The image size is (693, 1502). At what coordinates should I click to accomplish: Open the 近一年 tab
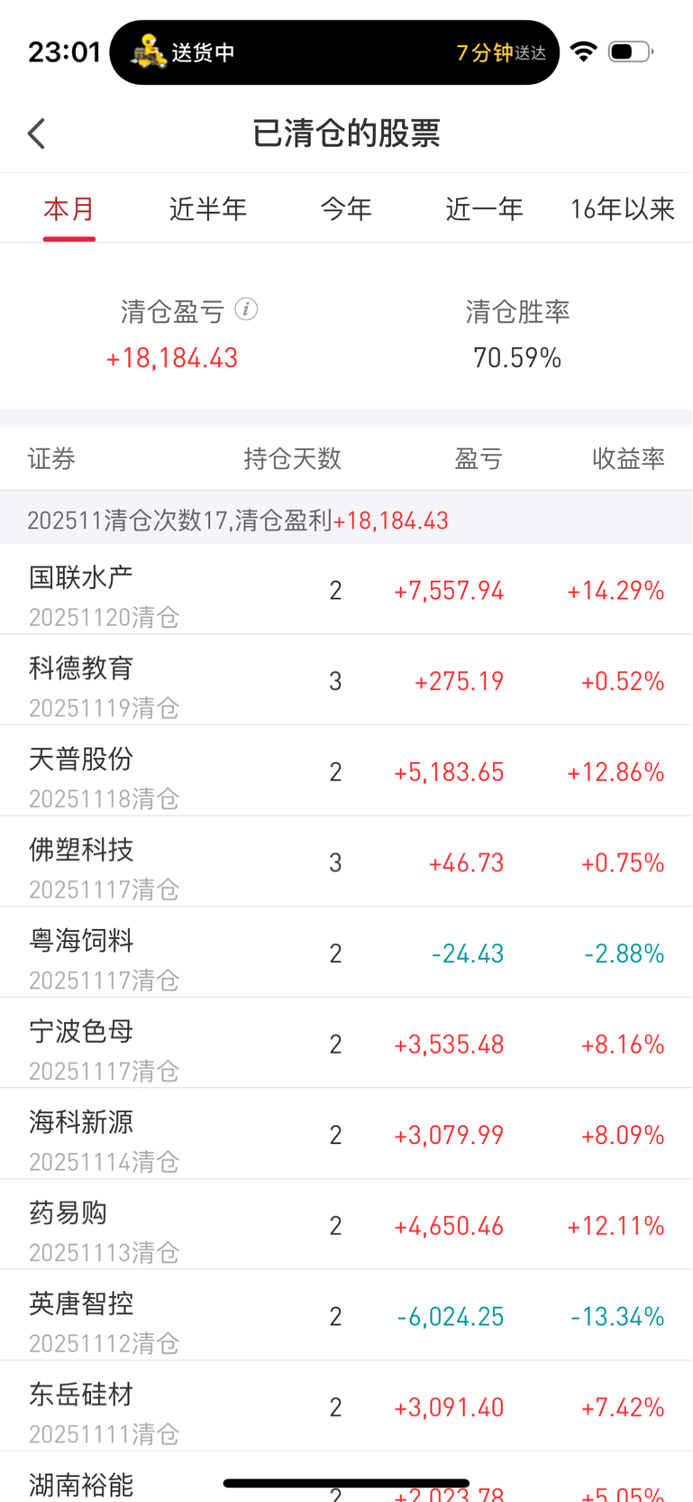click(x=485, y=209)
